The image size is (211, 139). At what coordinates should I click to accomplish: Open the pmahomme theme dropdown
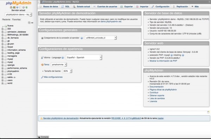[x=59, y=65]
